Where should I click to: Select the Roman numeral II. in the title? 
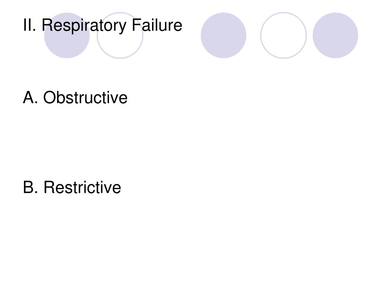click(x=29, y=25)
